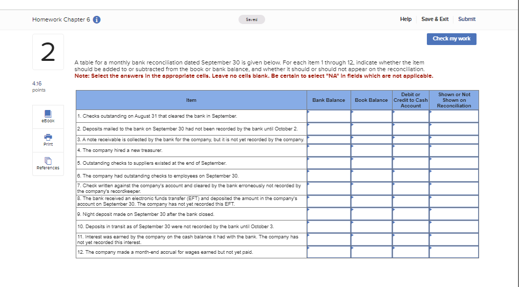
Task: Open Book Balance dropdown for item 11 interest earned
Action: tap(372, 239)
